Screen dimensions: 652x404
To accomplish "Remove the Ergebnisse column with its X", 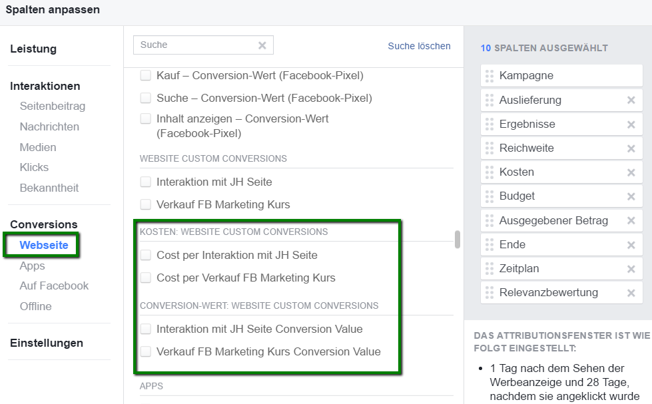I will tap(631, 124).
